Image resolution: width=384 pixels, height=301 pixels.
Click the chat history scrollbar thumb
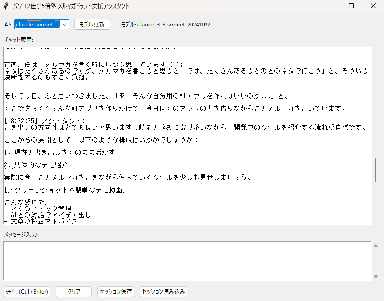[376, 170]
